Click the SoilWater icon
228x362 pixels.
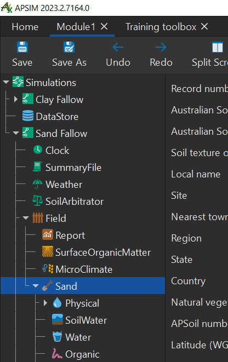[58, 319]
